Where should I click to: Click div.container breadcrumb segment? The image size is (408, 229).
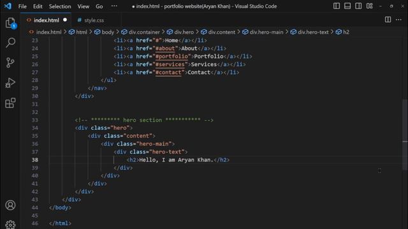coord(144,32)
